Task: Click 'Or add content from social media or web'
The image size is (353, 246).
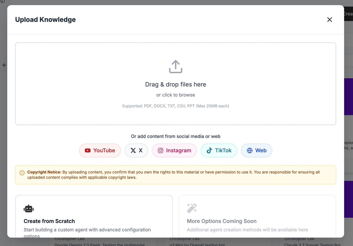Action: tap(176, 136)
